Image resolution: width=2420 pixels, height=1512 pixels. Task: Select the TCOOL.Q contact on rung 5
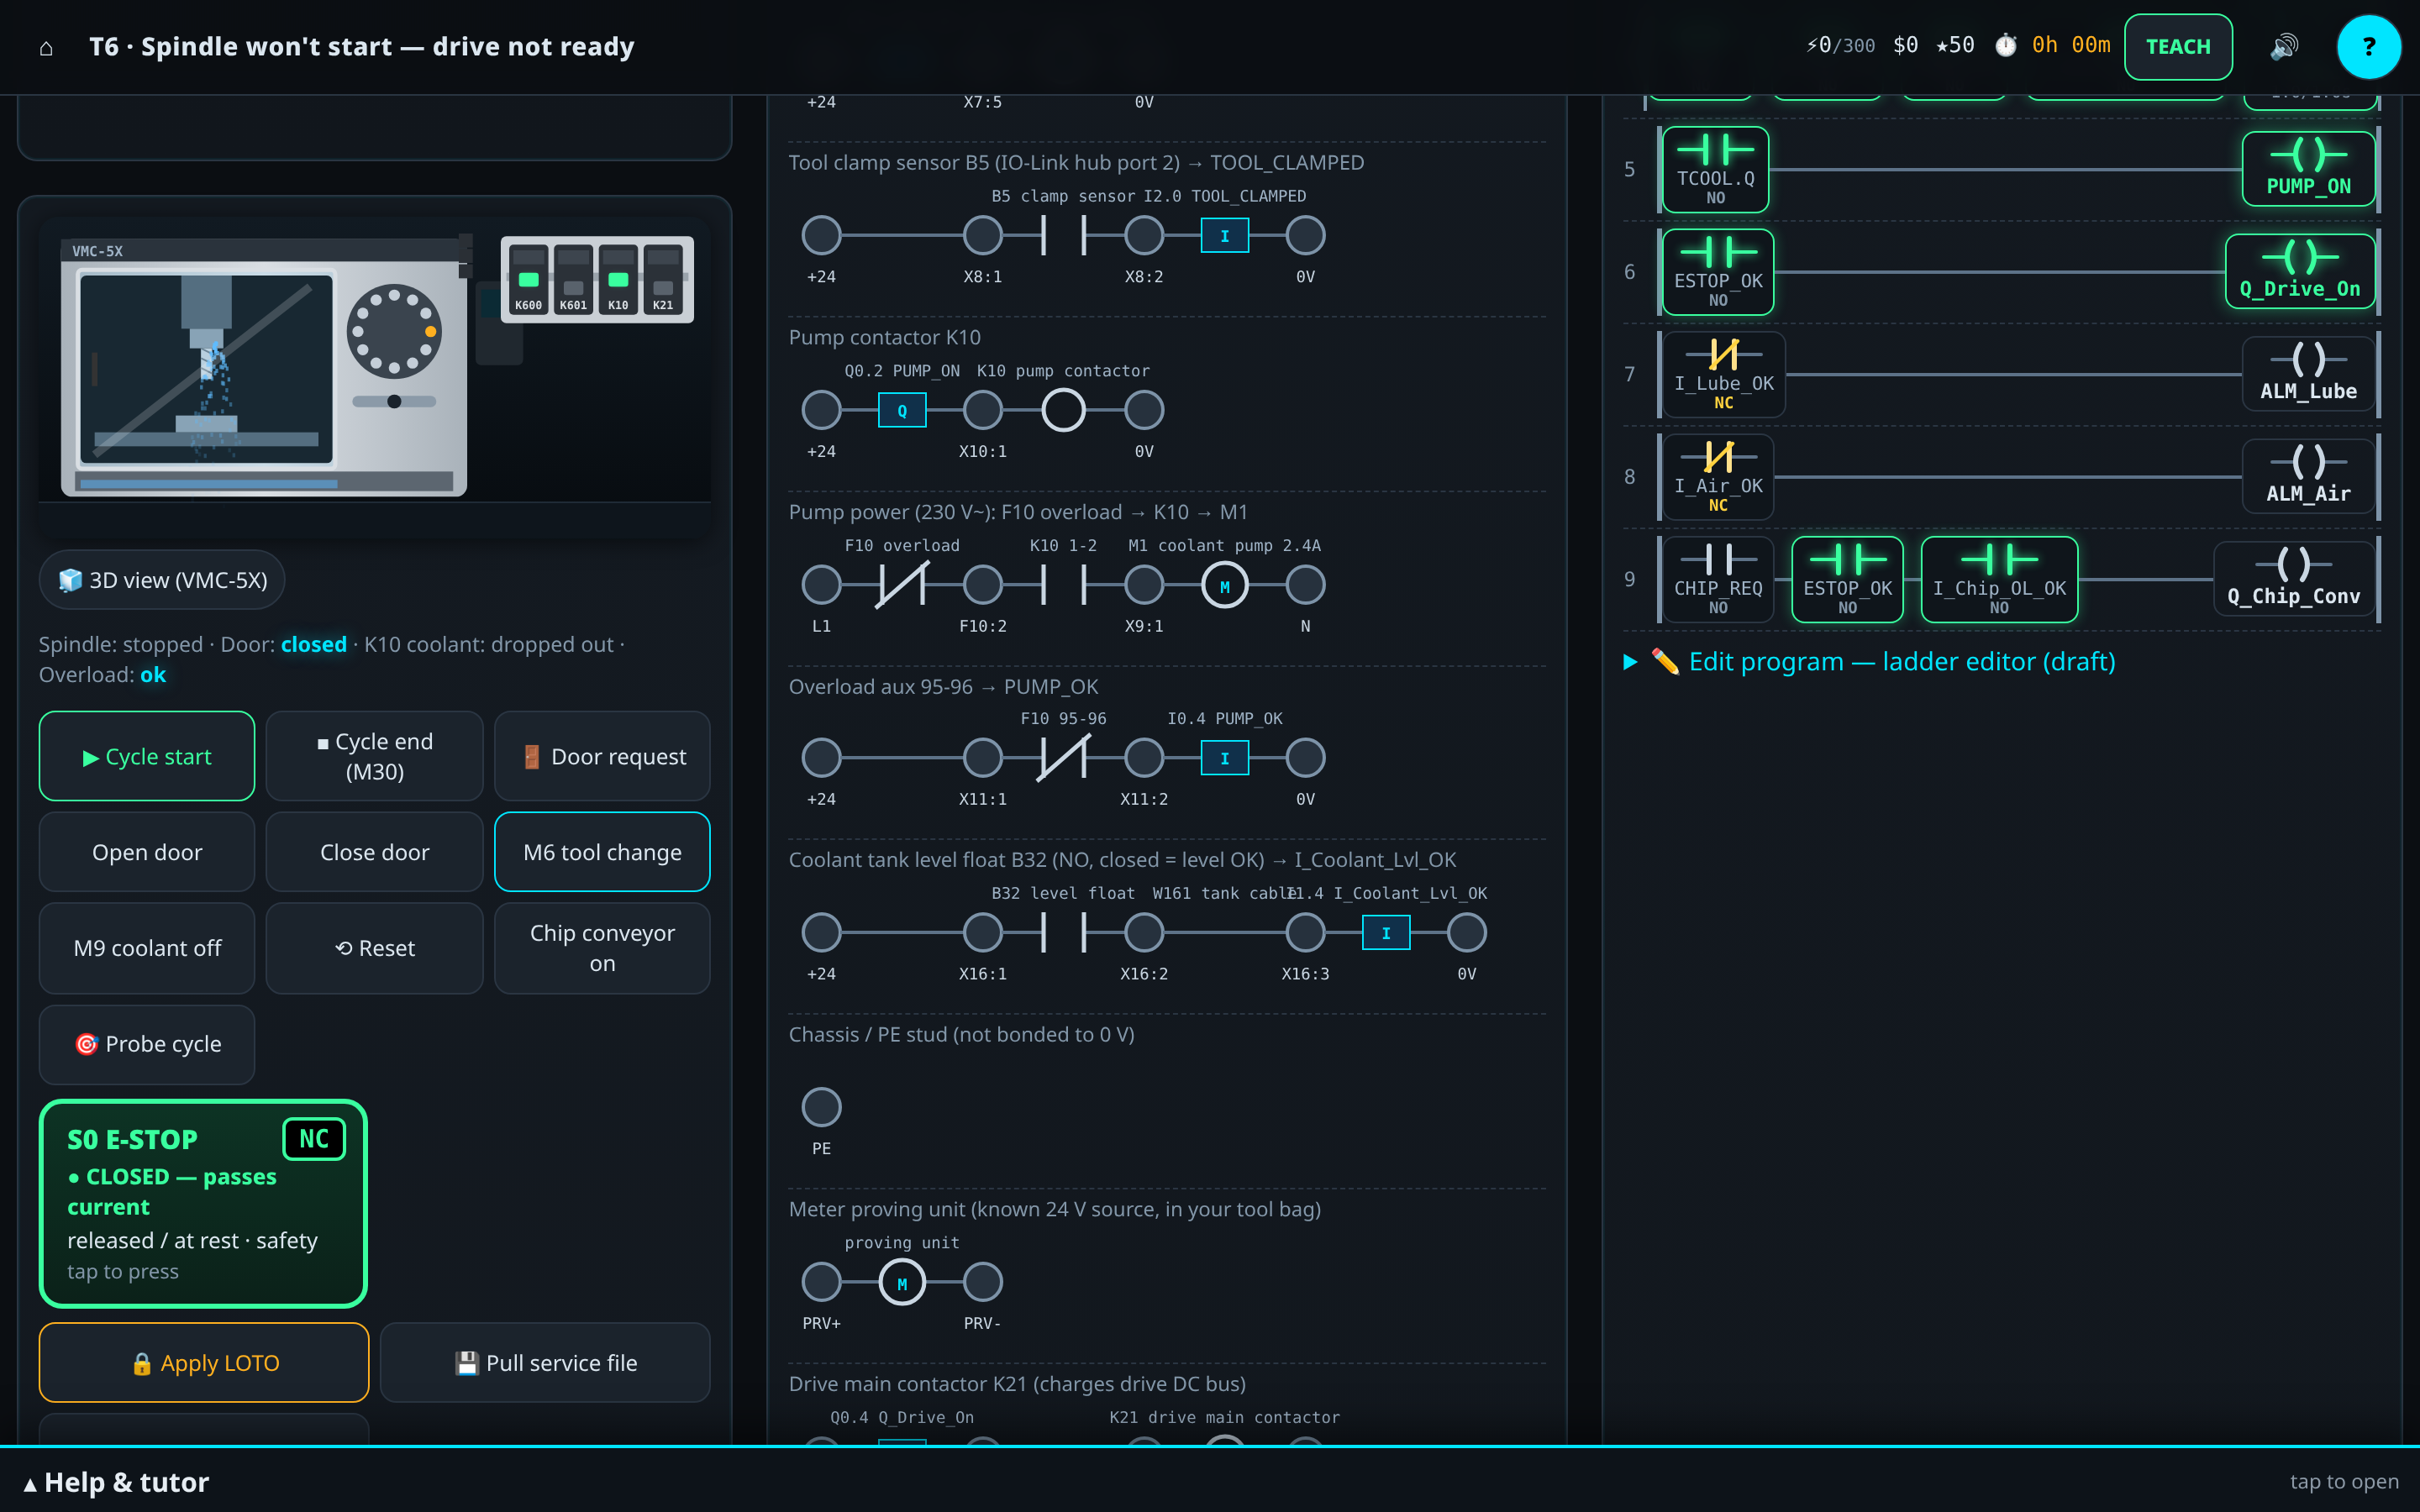pos(1715,169)
